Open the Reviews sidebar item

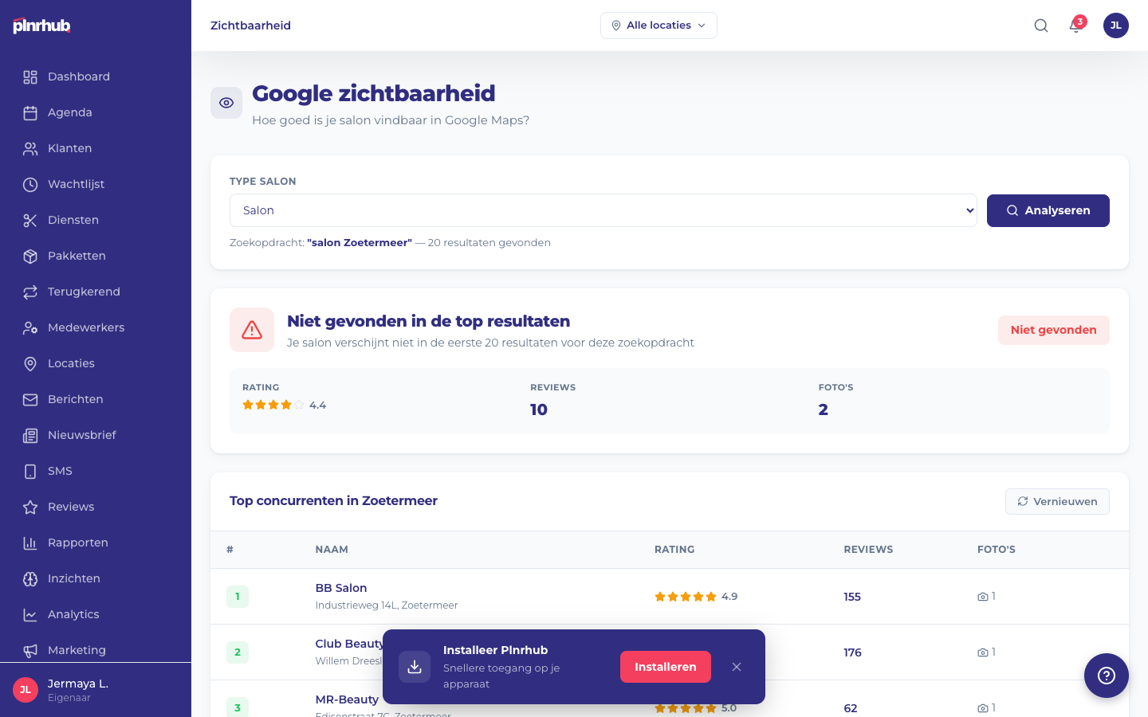[71, 507]
